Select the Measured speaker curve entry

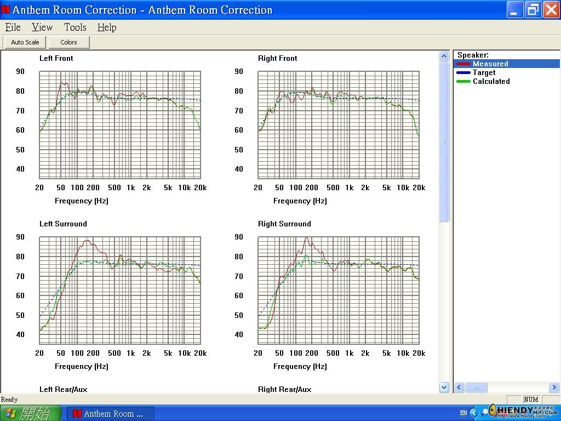[x=506, y=64]
